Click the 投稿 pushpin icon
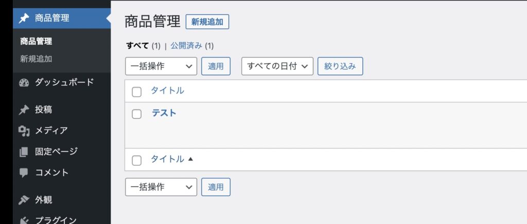 point(24,109)
